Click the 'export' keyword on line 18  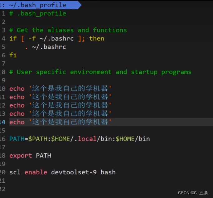[21, 156]
